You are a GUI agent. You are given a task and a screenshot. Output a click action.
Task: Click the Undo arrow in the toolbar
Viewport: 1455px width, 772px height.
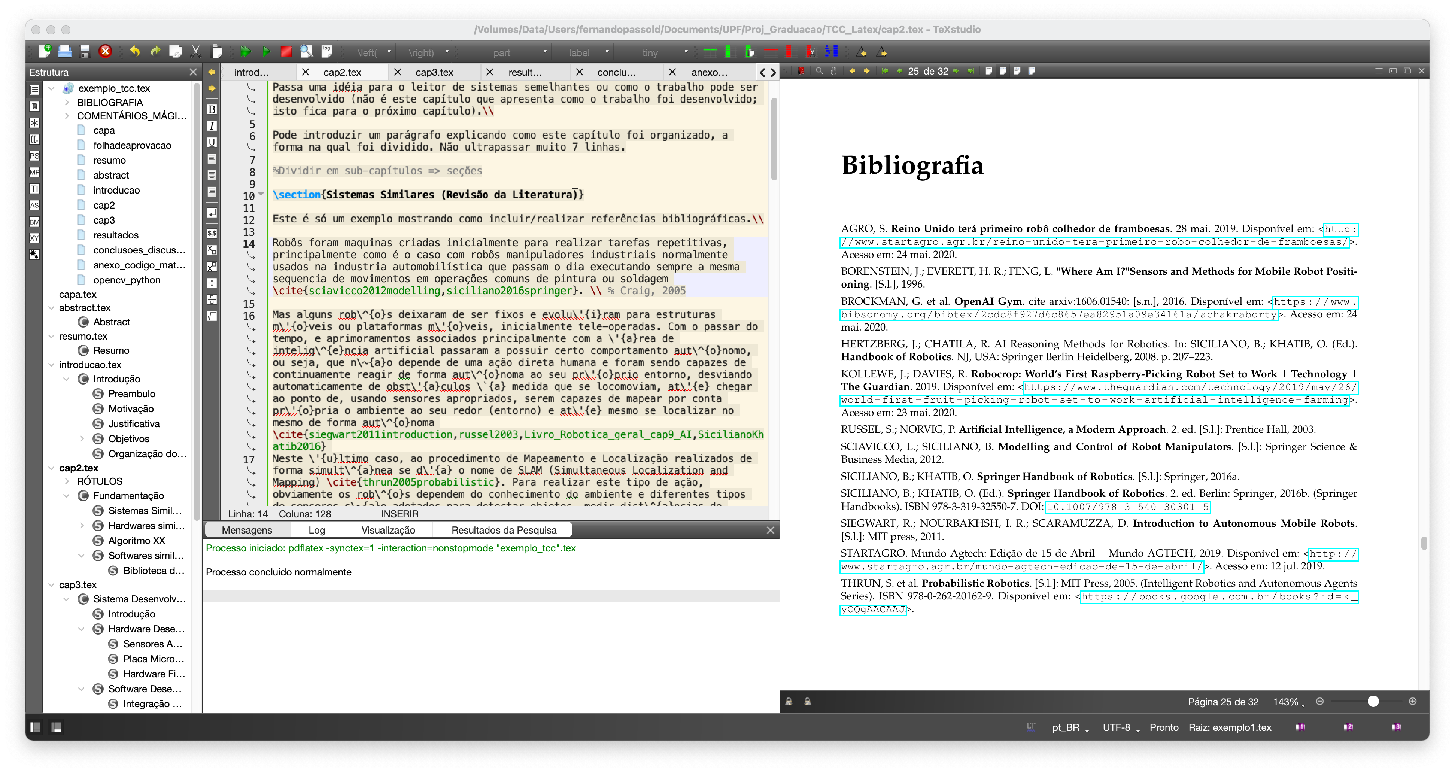coord(134,51)
